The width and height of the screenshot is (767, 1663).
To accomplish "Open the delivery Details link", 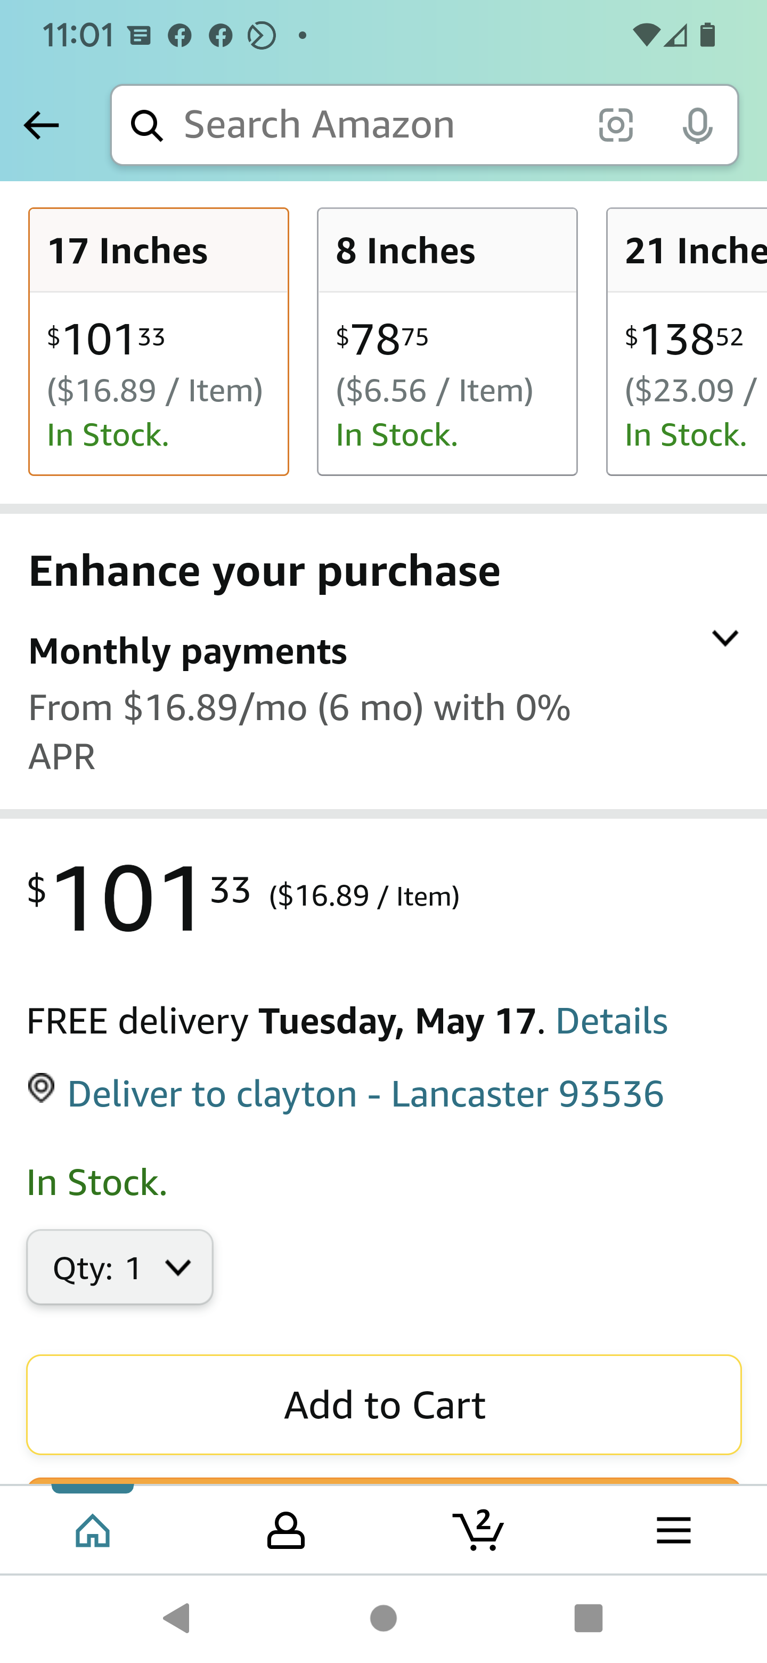I will click(611, 1021).
